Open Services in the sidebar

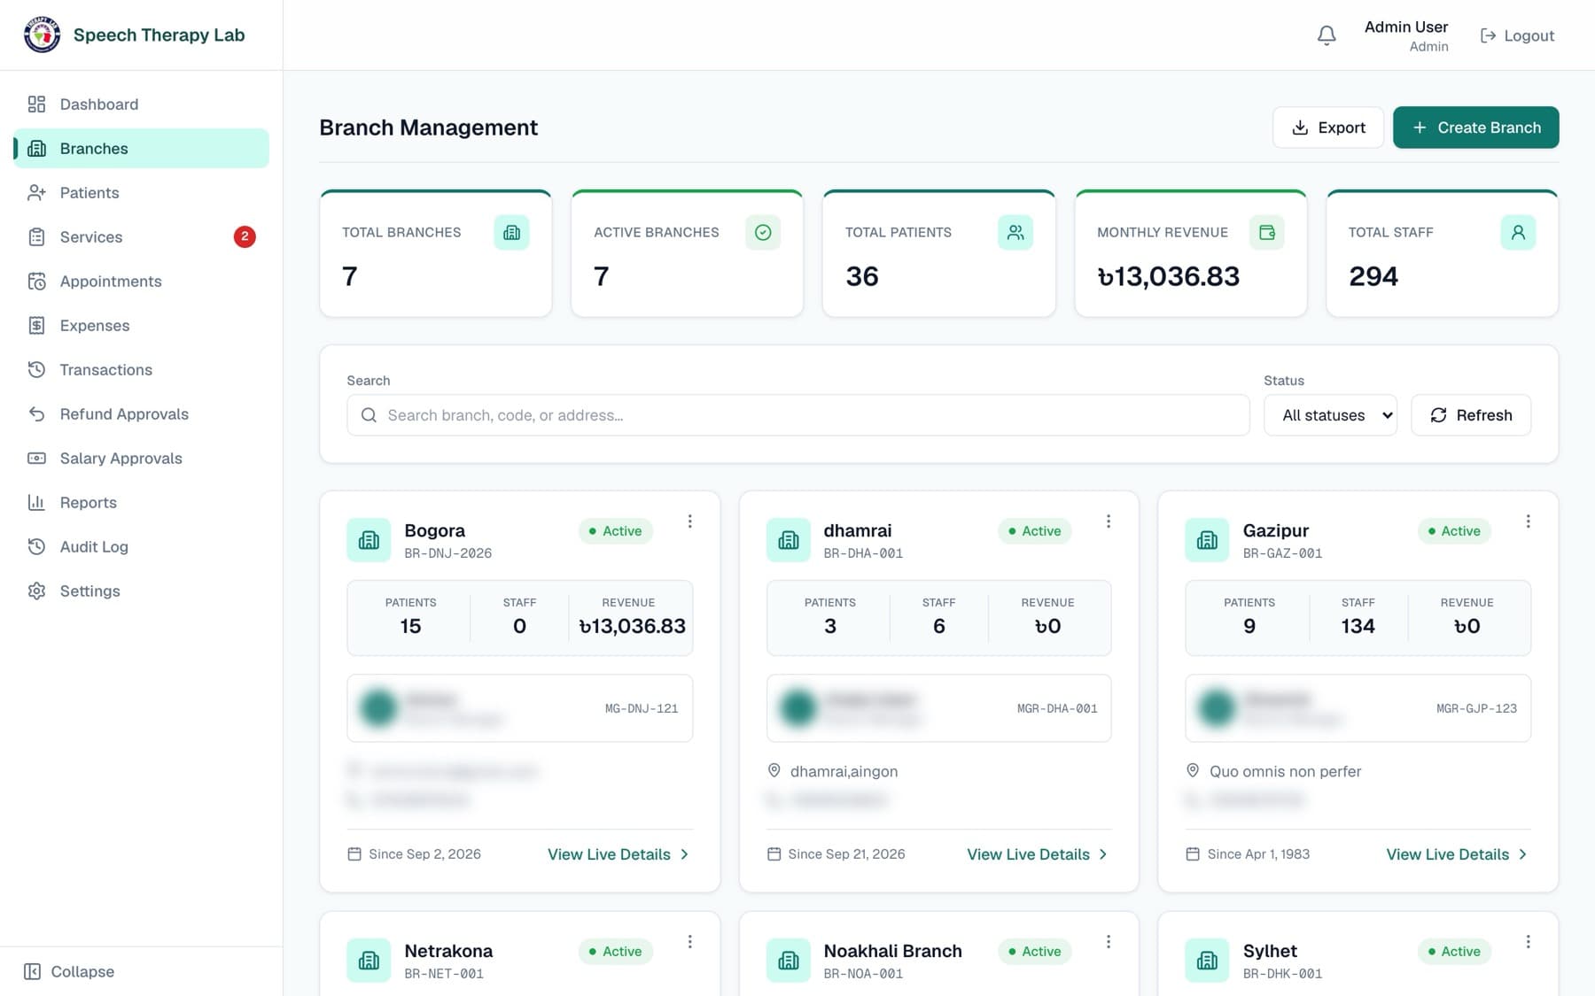(142, 237)
